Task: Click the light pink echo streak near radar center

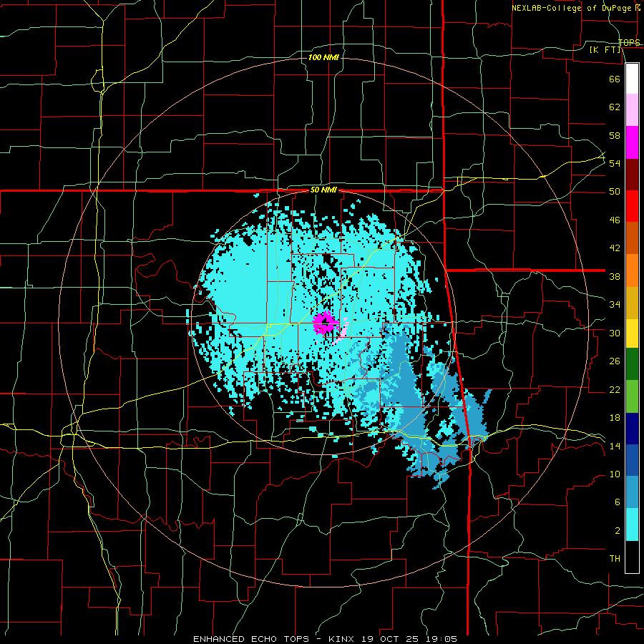Action: point(342,332)
